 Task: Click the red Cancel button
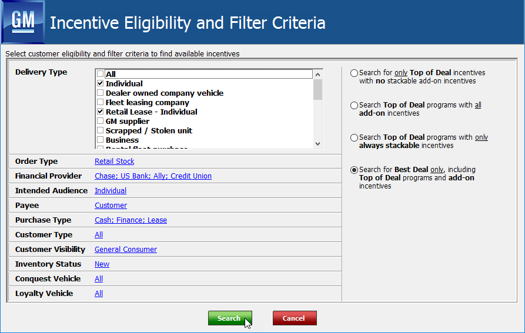coord(295,318)
